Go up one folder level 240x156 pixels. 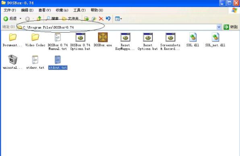[x=39, y=18]
